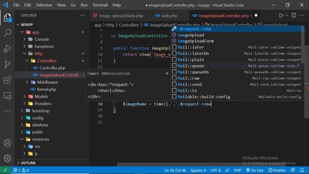Open the File menu
Image resolution: width=309 pixels, height=174 pixels.
[16, 5]
